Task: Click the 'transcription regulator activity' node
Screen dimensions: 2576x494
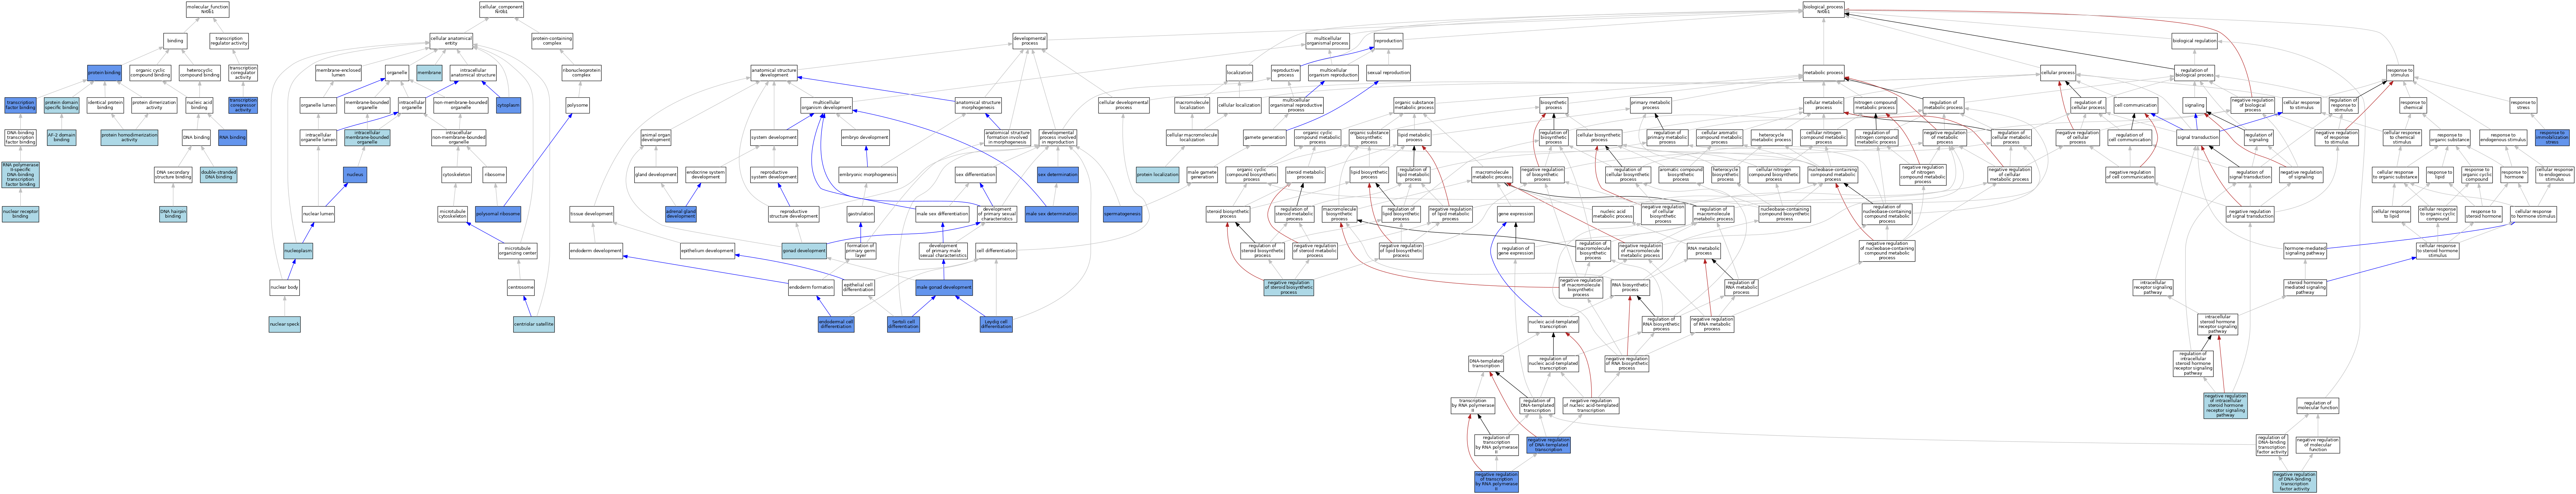Action: click(x=229, y=41)
